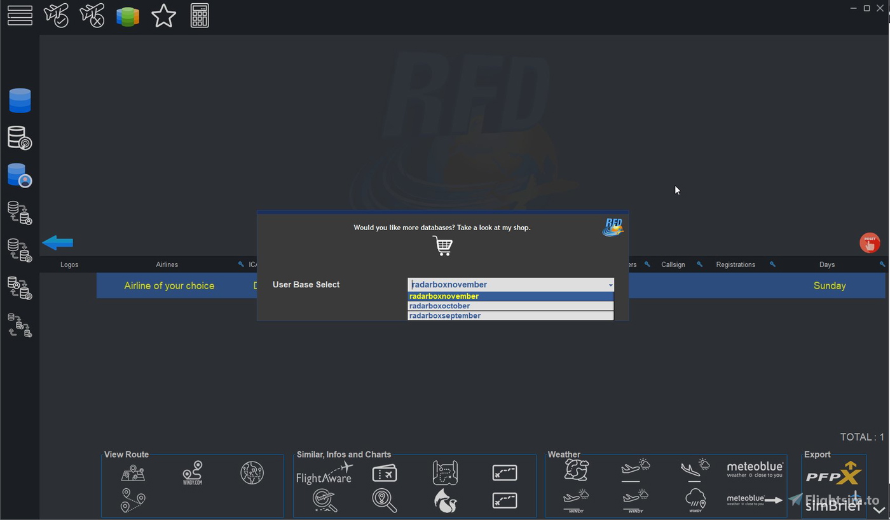Open the colored database stack toolbar icon
The width and height of the screenshot is (890, 520).
tap(127, 15)
